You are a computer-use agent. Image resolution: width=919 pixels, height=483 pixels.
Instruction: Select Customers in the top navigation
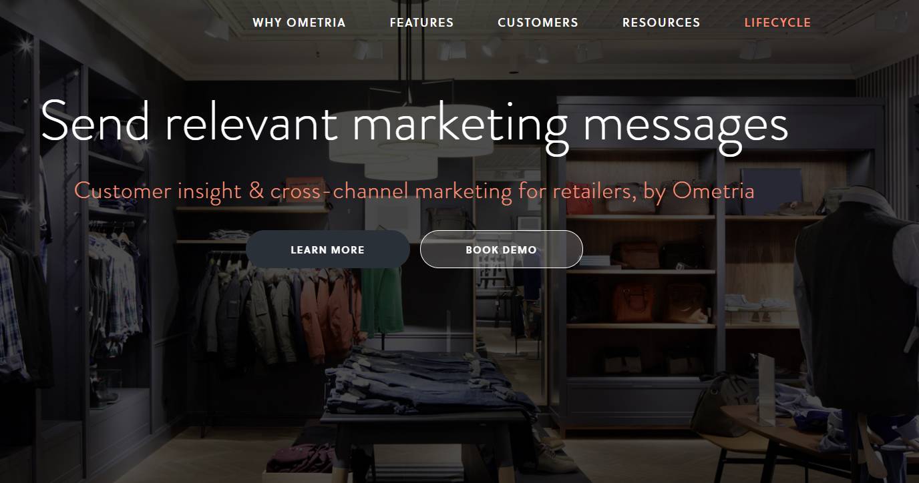[x=538, y=22]
